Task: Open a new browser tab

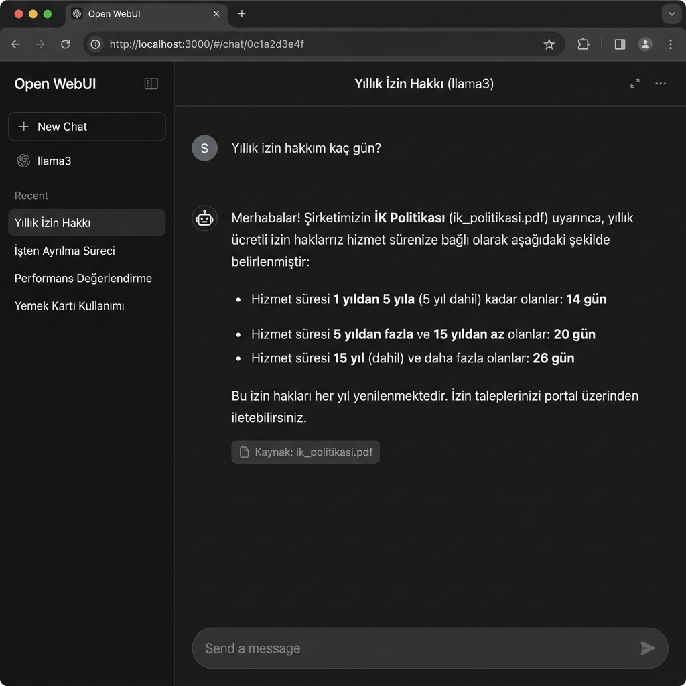Action: click(241, 14)
